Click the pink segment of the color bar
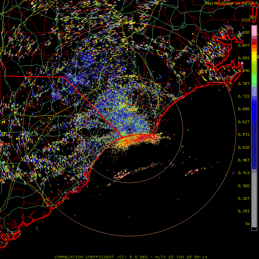The width and height of the screenshot is (259, 259). 254,31
